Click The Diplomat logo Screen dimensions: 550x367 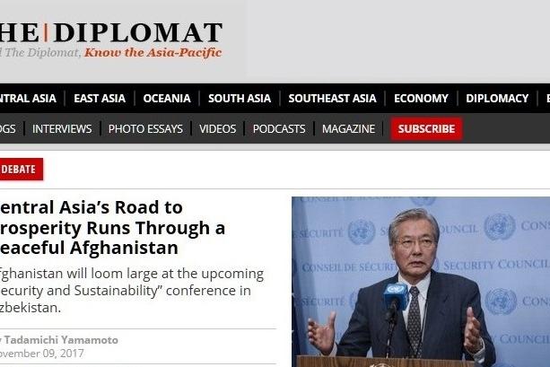(111, 32)
